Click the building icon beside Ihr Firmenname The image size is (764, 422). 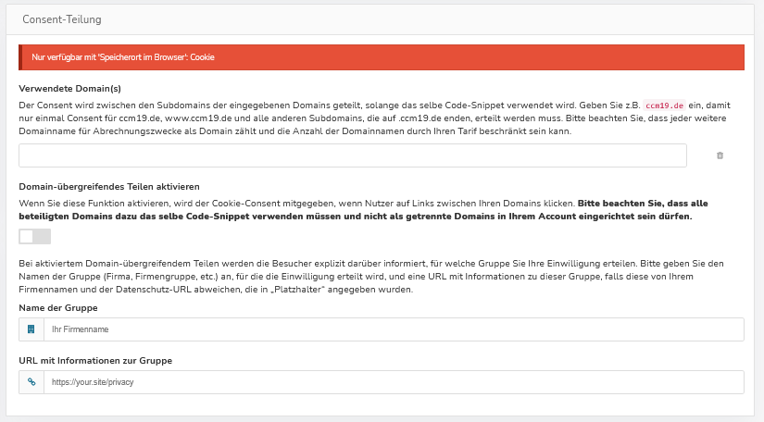click(x=31, y=329)
